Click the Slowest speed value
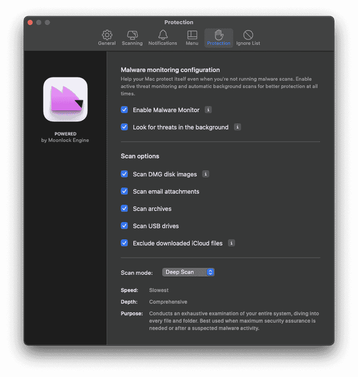This screenshot has width=358, height=377. pos(158,290)
